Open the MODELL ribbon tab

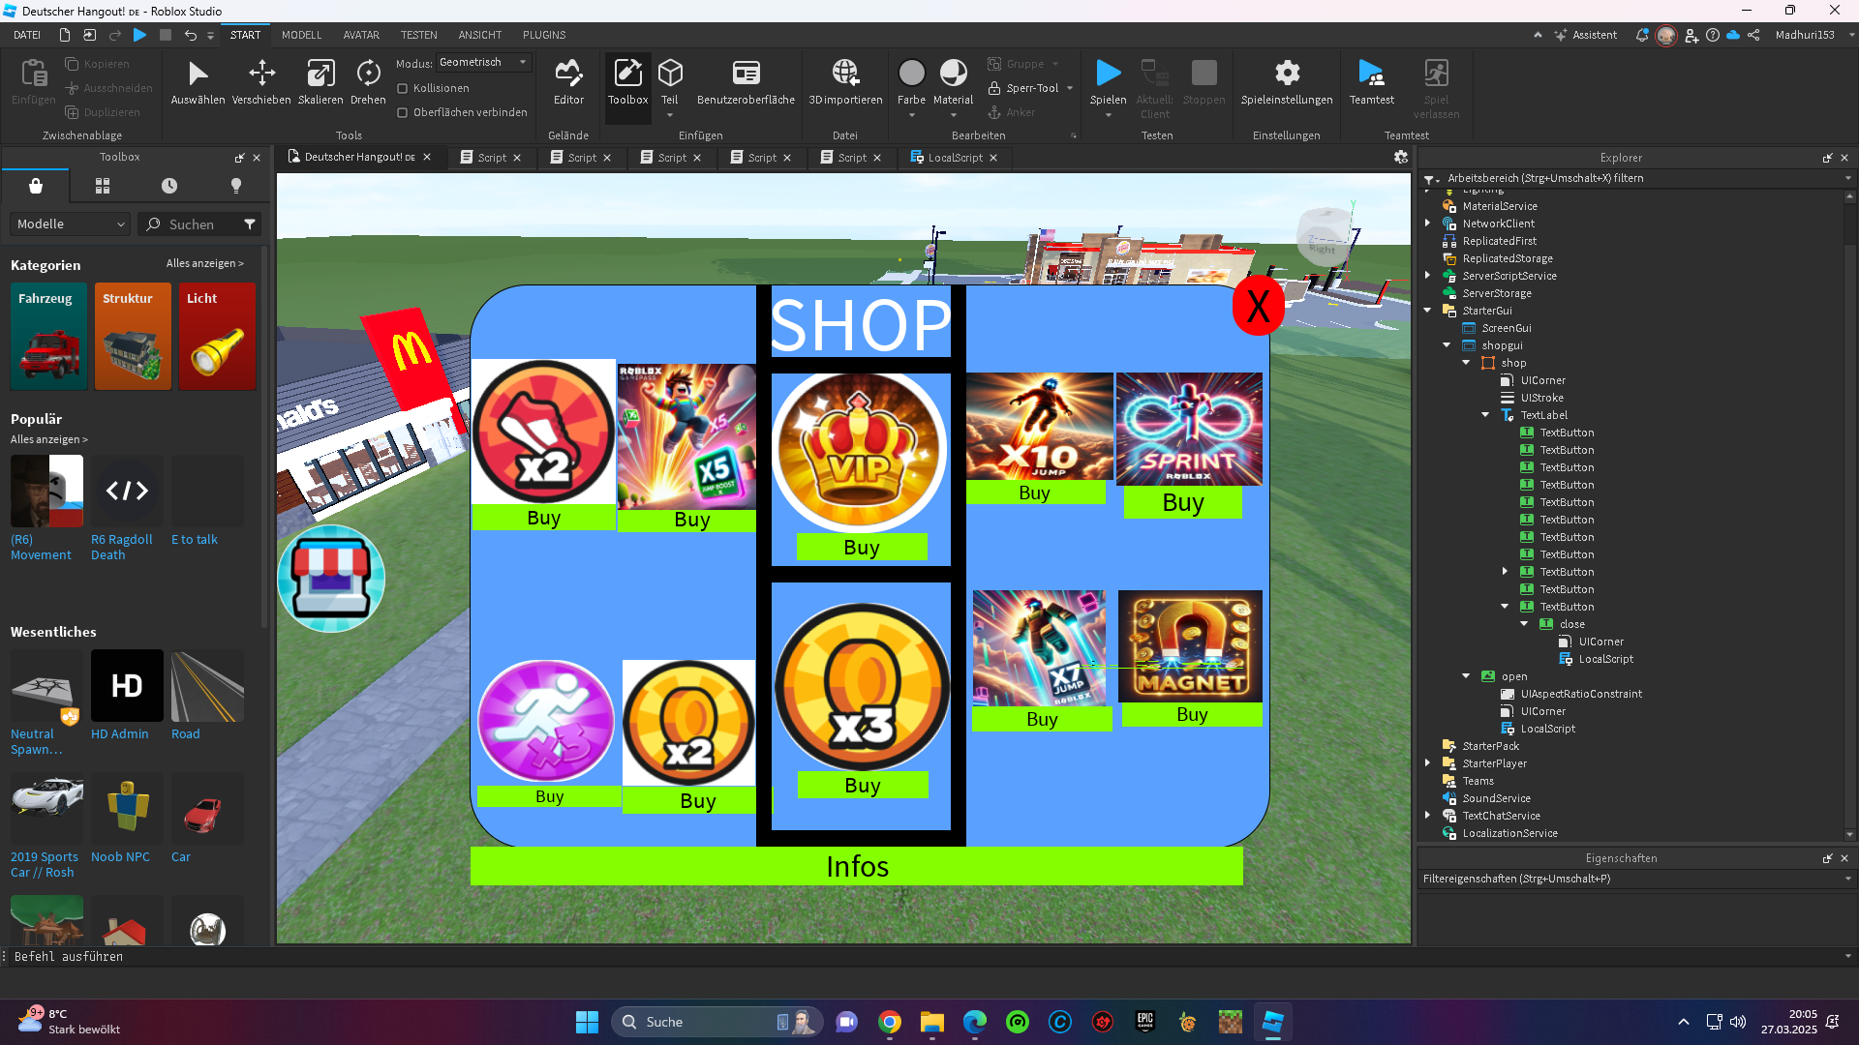pos(301,35)
